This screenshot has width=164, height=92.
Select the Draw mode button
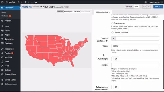click(136, 7)
